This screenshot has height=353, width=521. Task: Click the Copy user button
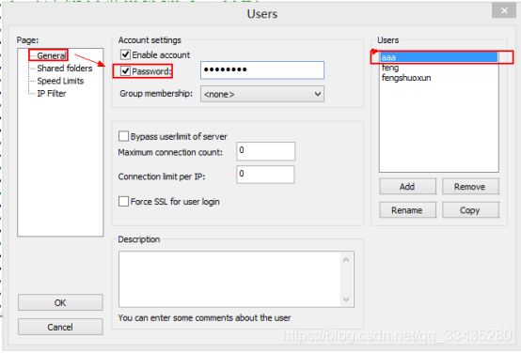click(x=470, y=210)
